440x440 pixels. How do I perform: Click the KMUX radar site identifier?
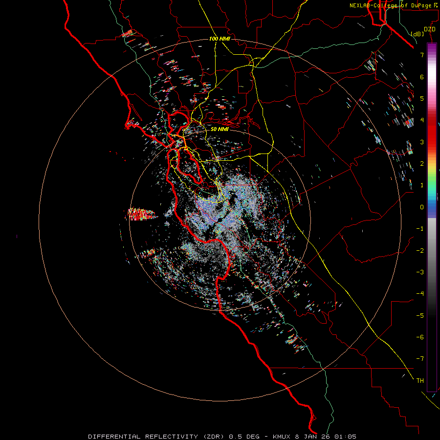click(282, 437)
